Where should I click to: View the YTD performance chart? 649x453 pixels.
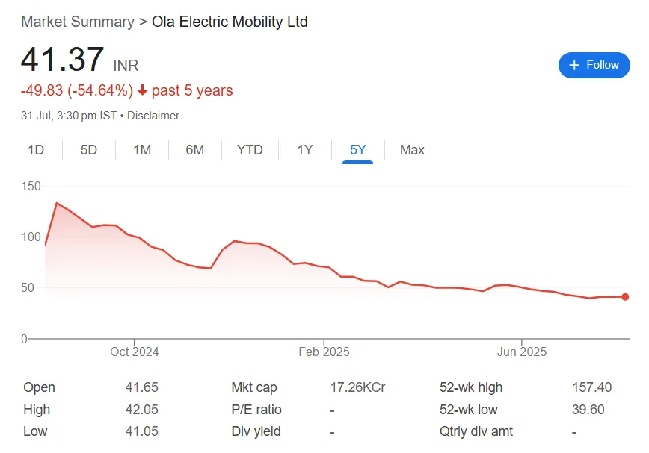(x=250, y=150)
